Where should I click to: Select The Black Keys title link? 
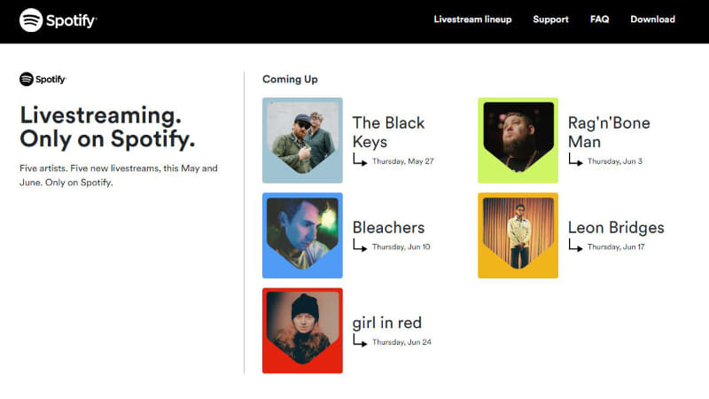(x=388, y=132)
